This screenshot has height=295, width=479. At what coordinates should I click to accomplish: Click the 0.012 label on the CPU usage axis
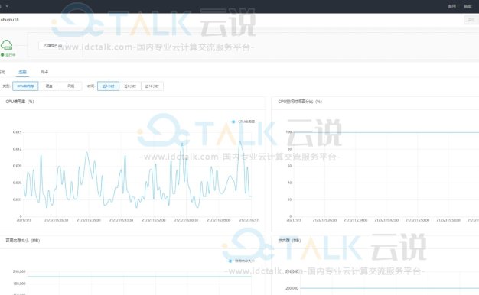tap(17, 149)
